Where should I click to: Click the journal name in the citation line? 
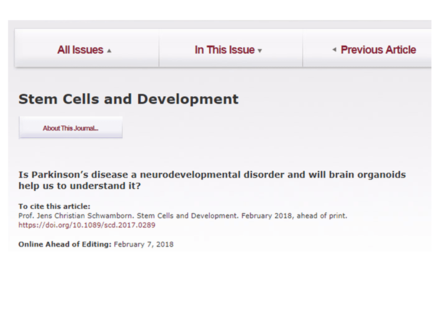point(193,216)
